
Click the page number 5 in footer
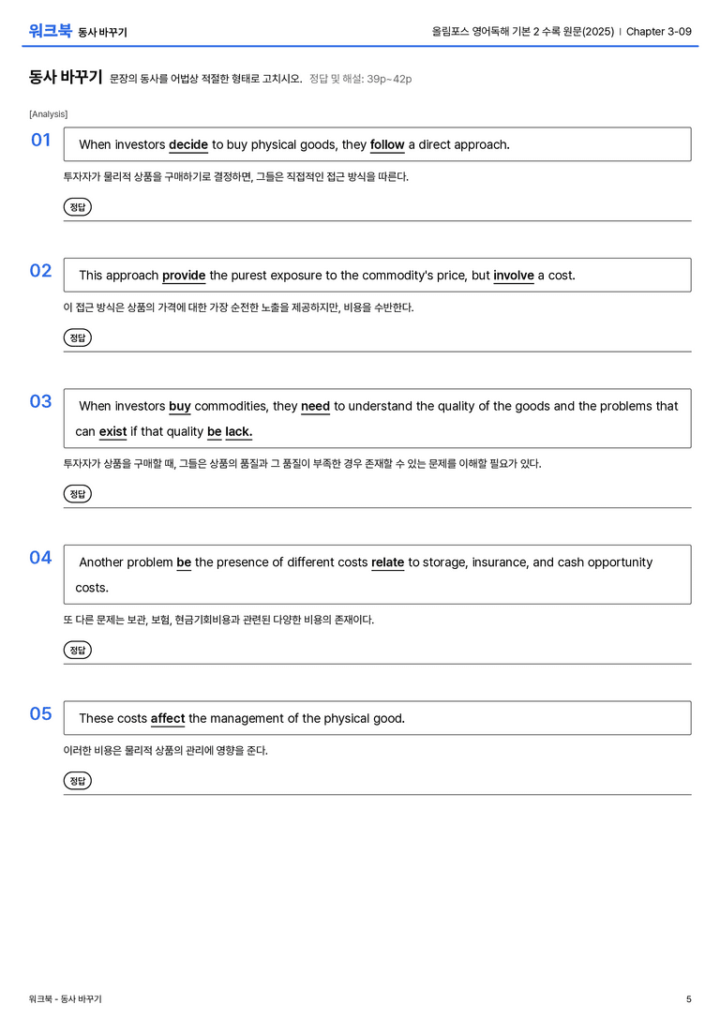pyautogui.click(x=689, y=999)
